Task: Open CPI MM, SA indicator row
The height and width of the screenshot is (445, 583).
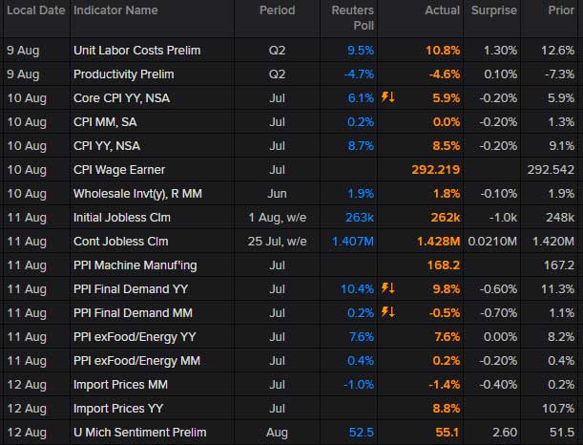Action: click(x=105, y=122)
